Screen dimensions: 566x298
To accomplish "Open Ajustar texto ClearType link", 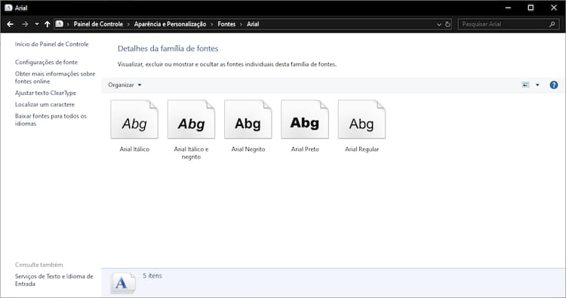I will [45, 93].
